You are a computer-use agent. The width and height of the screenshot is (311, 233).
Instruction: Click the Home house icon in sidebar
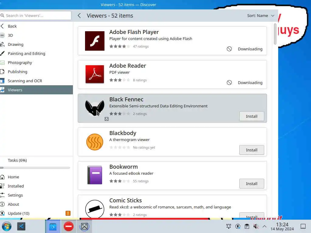[x=2, y=177]
